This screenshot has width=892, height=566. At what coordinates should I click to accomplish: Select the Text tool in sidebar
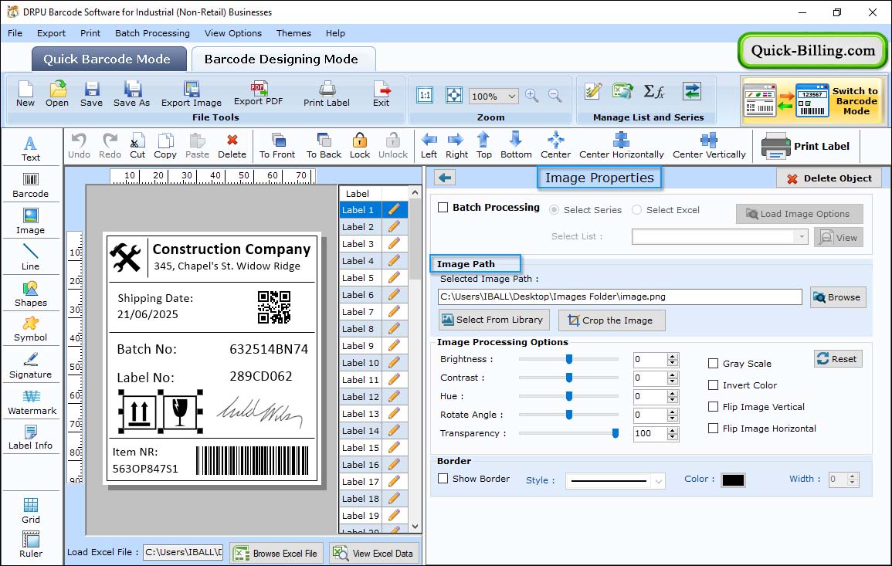click(x=31, y=149)
